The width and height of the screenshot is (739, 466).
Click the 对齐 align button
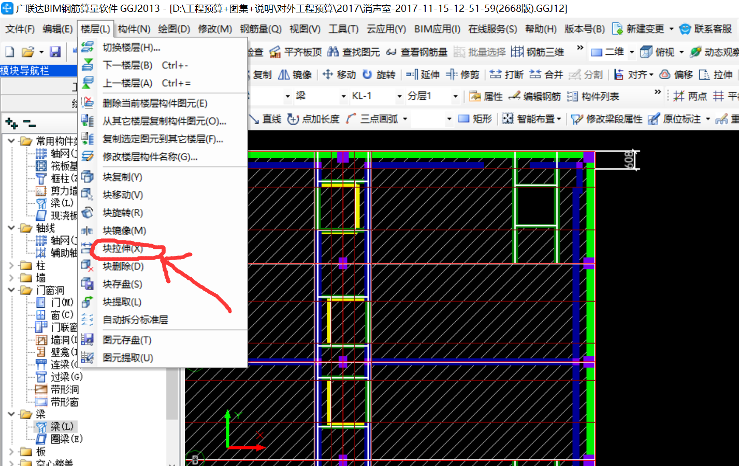point(633,74)
